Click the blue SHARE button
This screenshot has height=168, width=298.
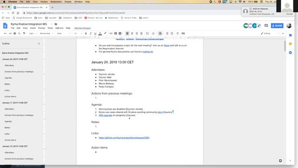(277, 26)
